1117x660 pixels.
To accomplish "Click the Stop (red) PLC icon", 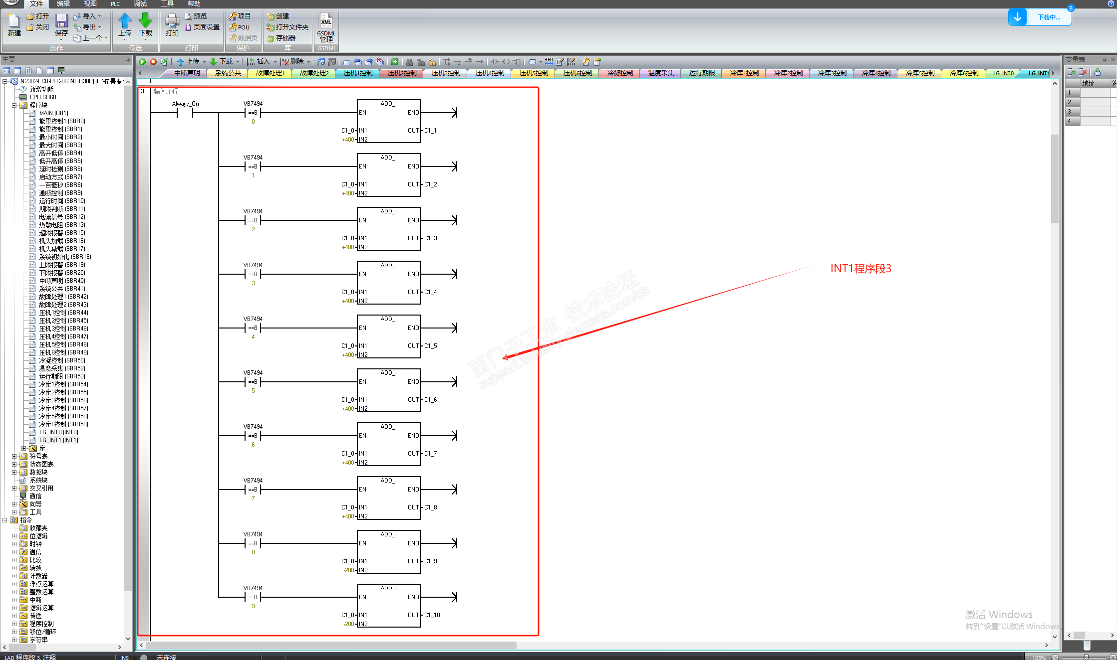I will (x=153, y=62).
